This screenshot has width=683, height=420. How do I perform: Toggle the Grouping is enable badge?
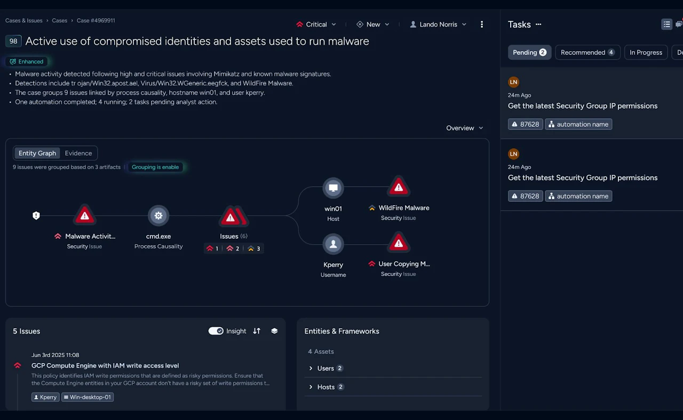click(155, 167)
